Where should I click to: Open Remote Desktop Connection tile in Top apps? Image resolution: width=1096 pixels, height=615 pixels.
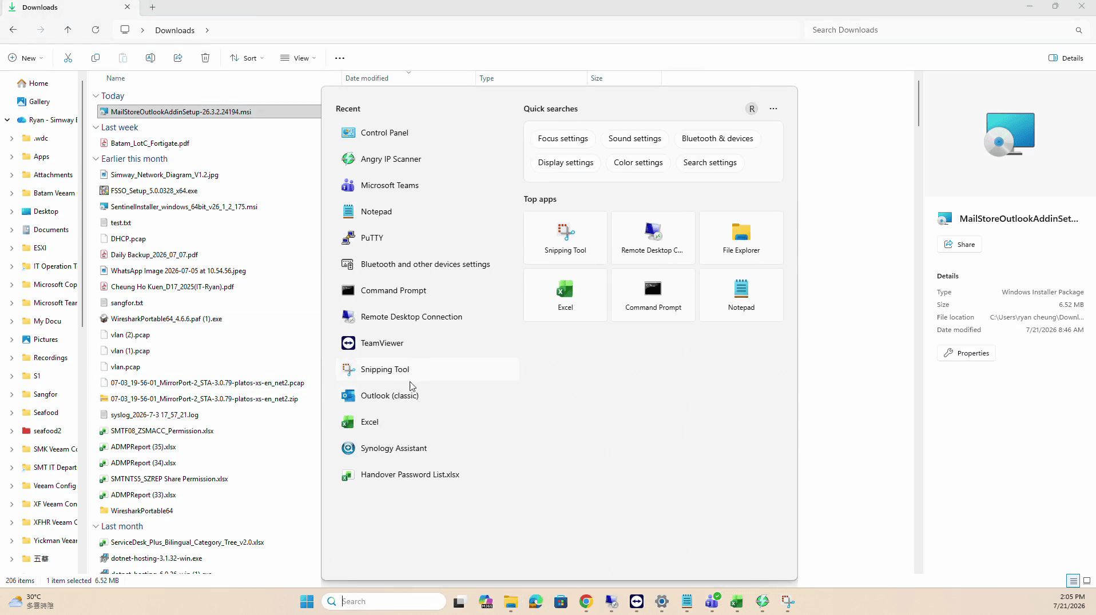653,238
